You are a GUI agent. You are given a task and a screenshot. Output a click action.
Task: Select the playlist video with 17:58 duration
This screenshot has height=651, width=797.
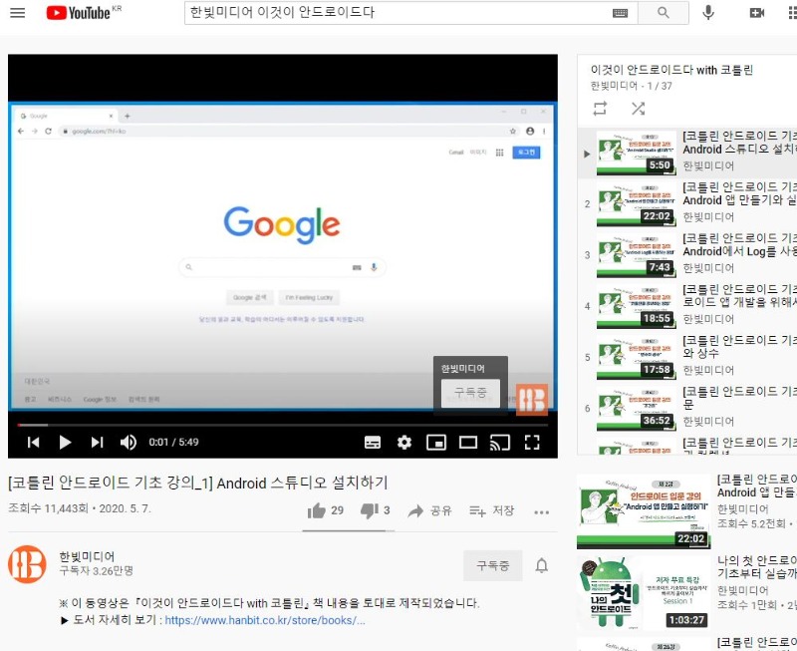coord(687,357)
